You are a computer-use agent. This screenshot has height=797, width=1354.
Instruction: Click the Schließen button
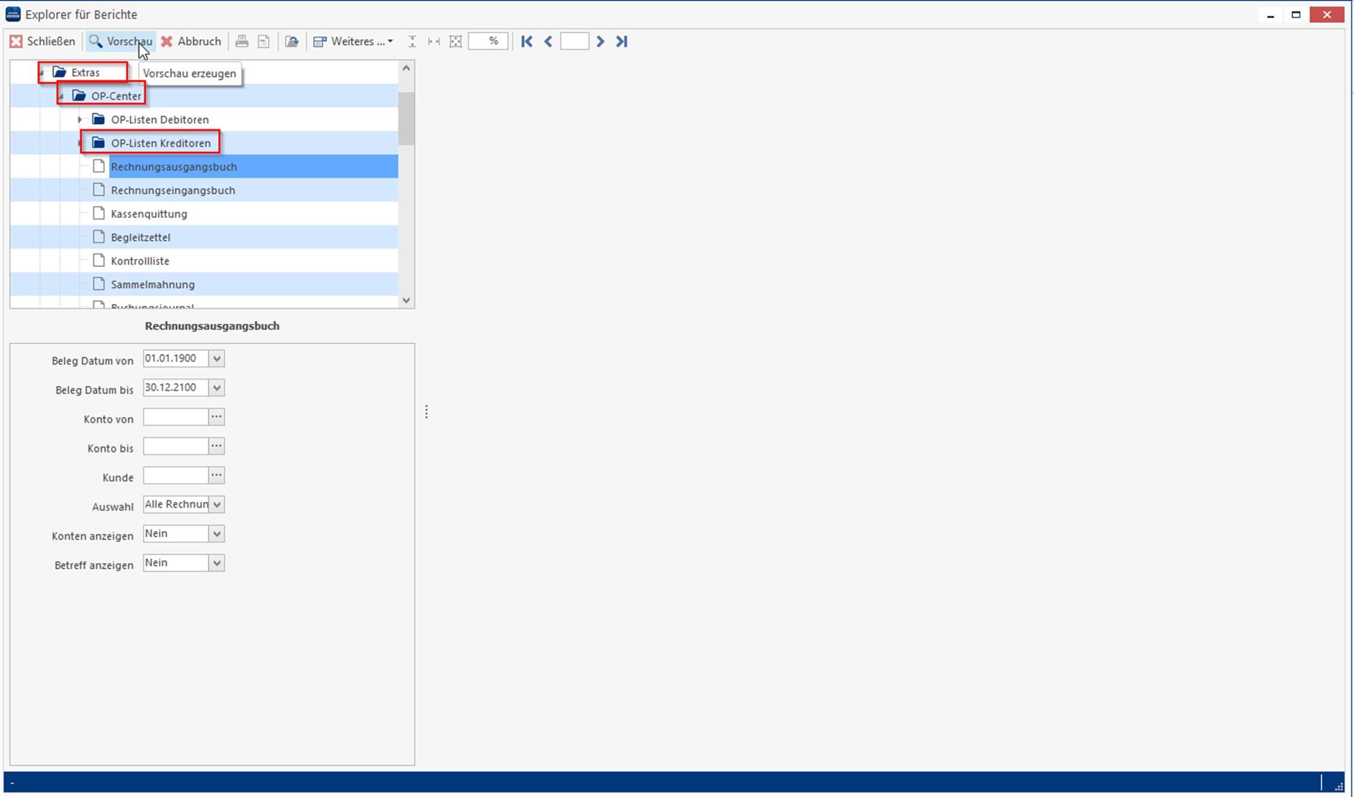click(43, 42)
